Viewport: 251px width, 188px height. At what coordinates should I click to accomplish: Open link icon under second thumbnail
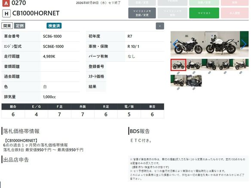coord(194,73)
